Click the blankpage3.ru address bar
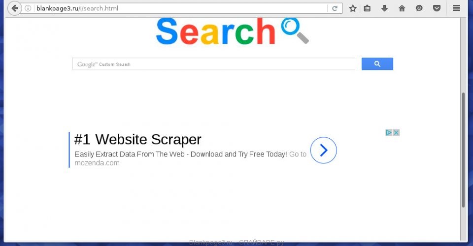Image resolution: width=473 pixels, height=246 pixels. tap(181, 8)
